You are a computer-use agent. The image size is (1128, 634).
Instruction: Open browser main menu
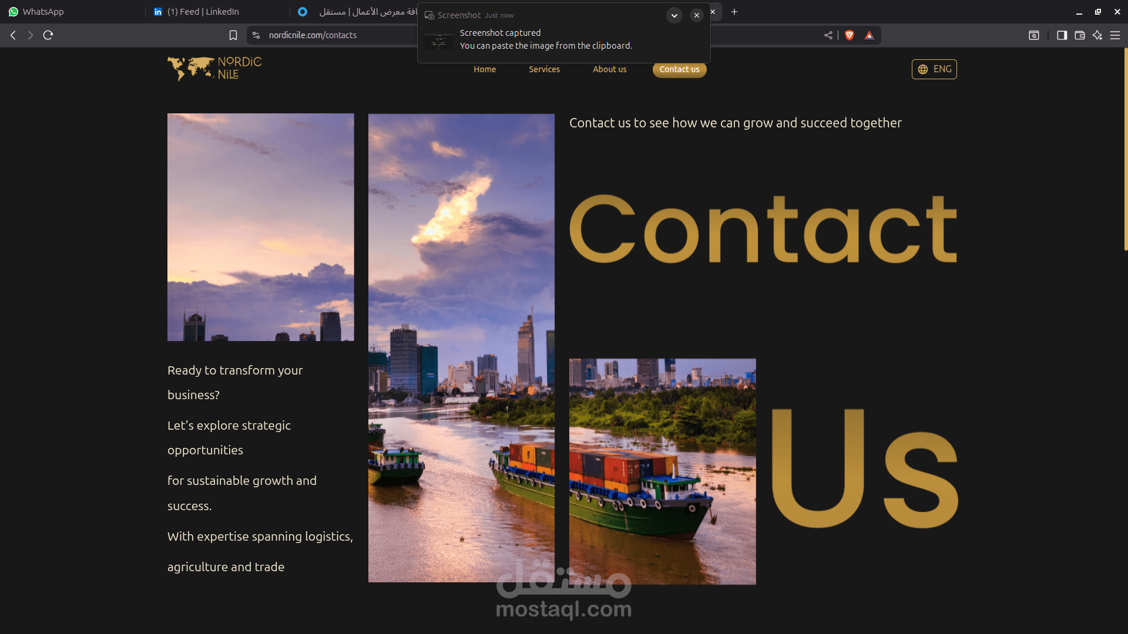coord(1115,35)
